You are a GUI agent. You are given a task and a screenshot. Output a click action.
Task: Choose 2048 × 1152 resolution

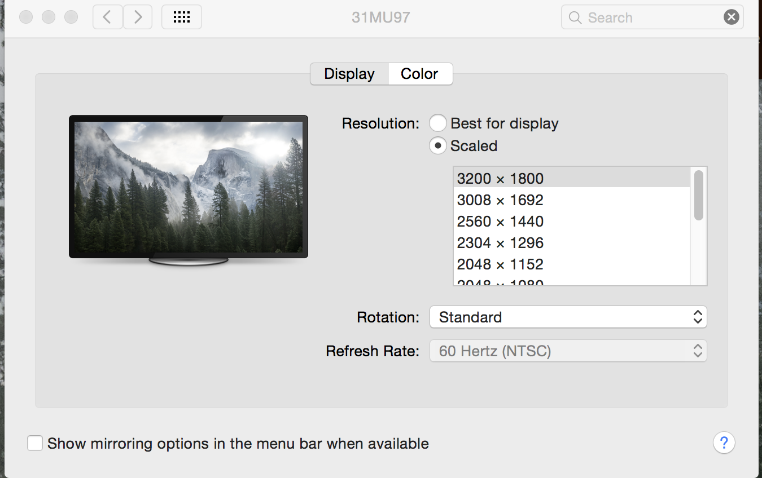click(572, 264)
